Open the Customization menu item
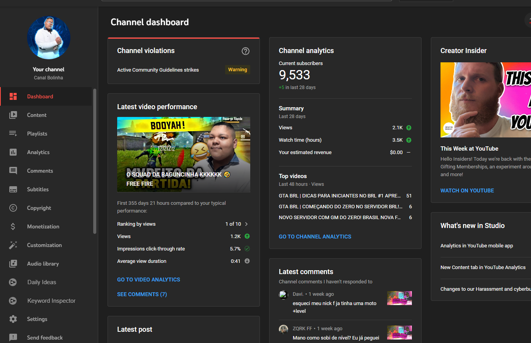Image resolution: width=531 pixels, height=343 pixels. pos(46,245)
